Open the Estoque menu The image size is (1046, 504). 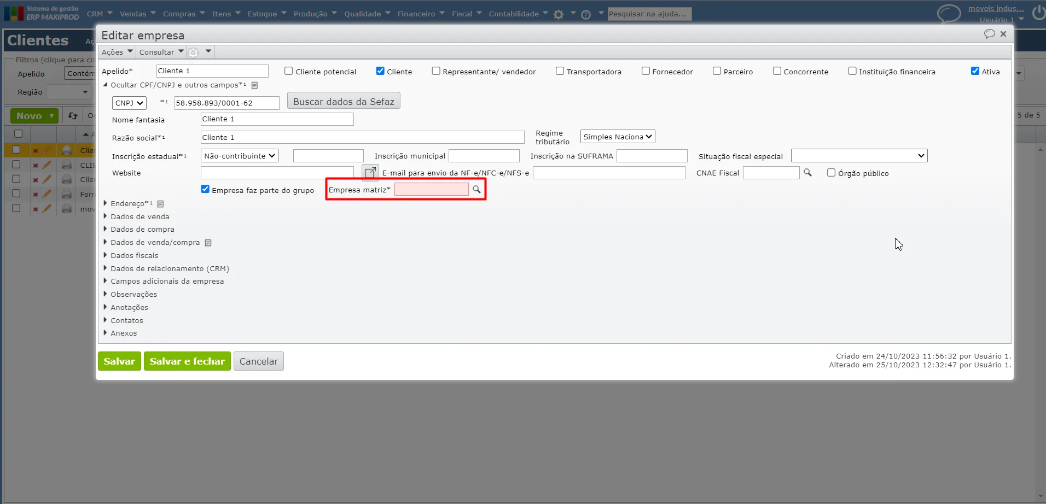tap(267, 14)
